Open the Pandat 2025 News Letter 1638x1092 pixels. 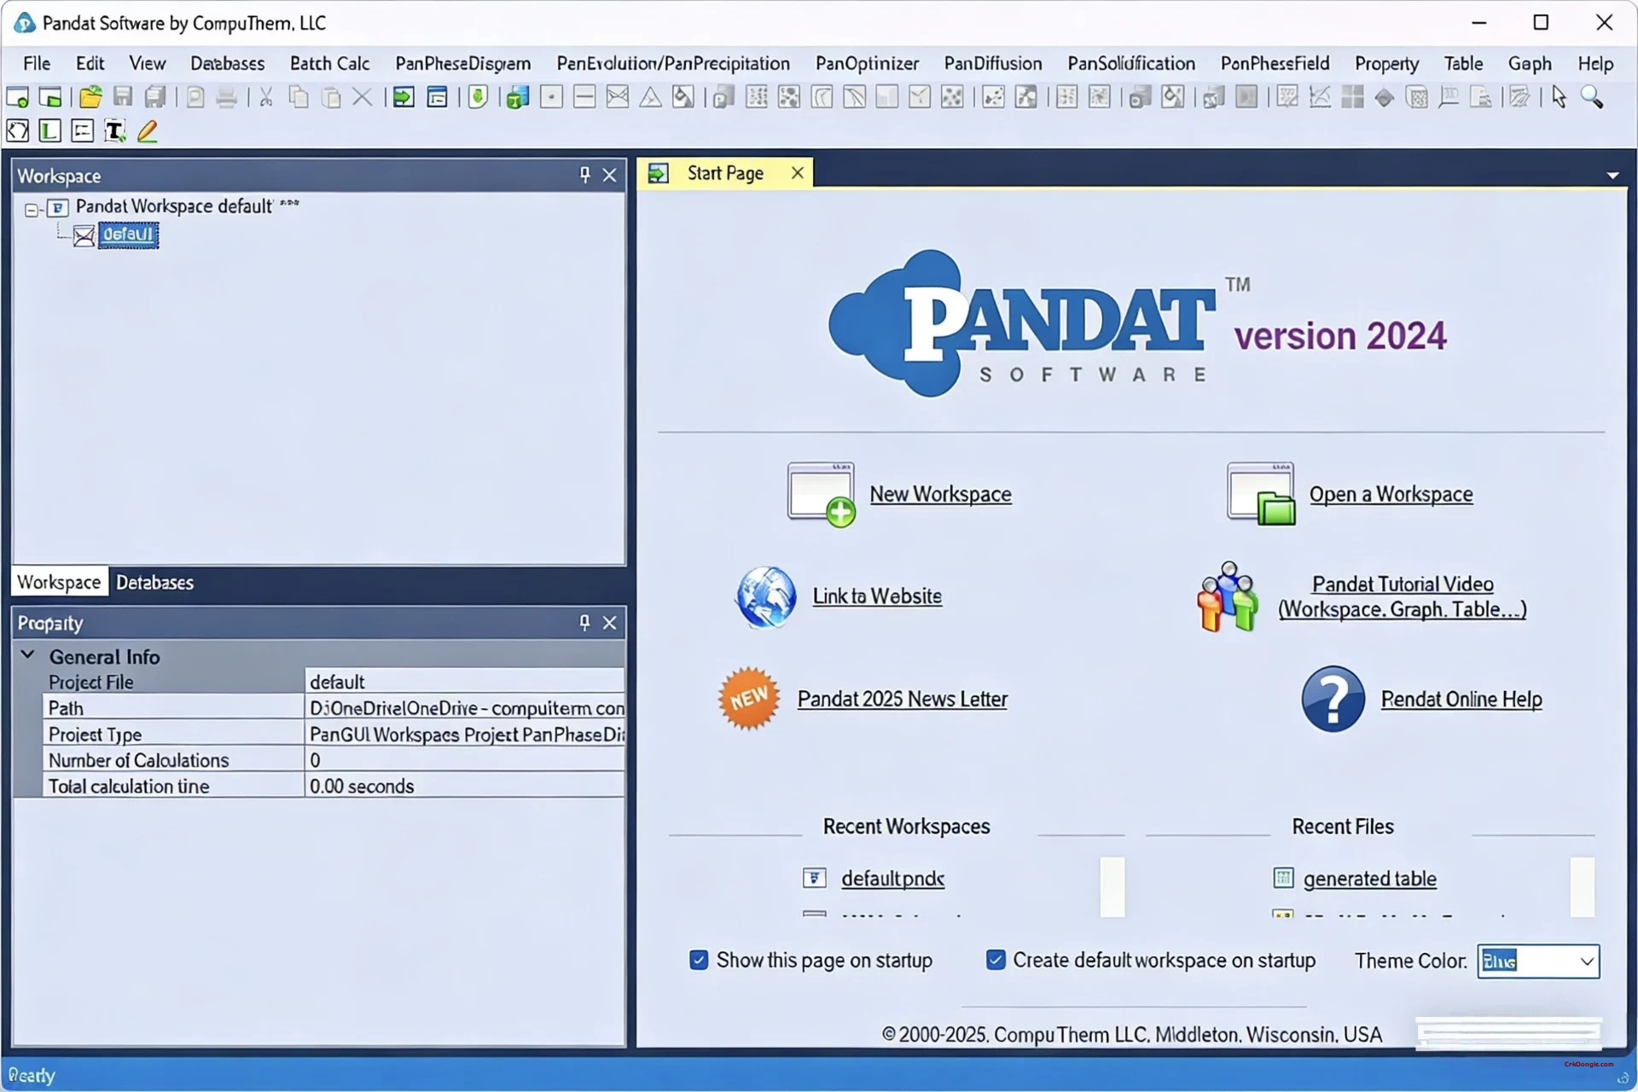click(x=902, y=698)
